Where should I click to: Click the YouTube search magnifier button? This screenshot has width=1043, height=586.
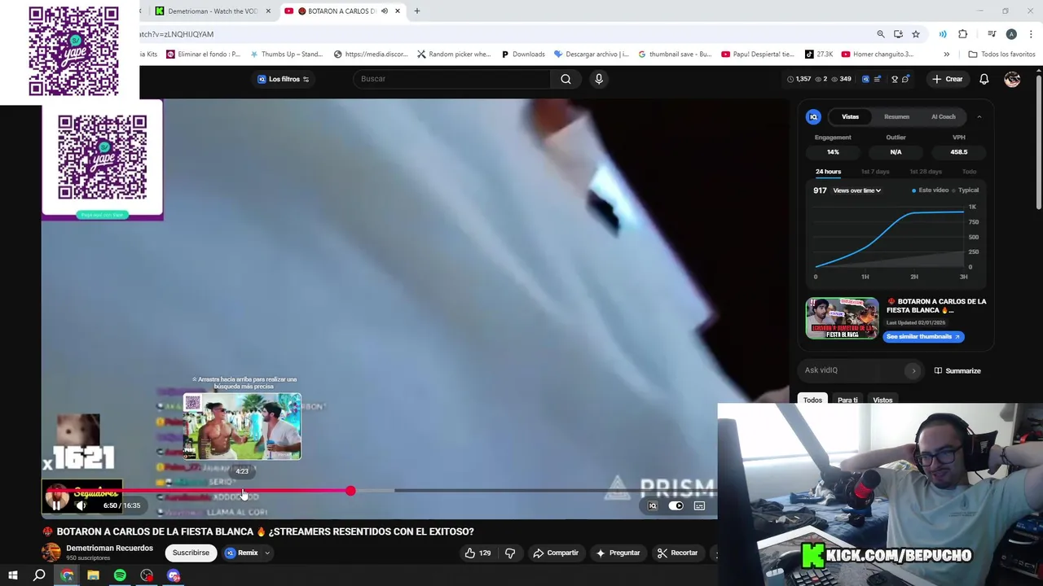tap(566, 79)
